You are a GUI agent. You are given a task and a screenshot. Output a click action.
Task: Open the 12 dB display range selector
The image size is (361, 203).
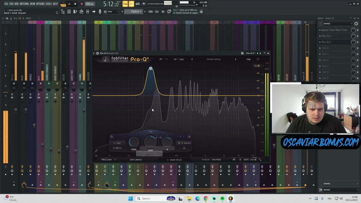tap(257, 66)
